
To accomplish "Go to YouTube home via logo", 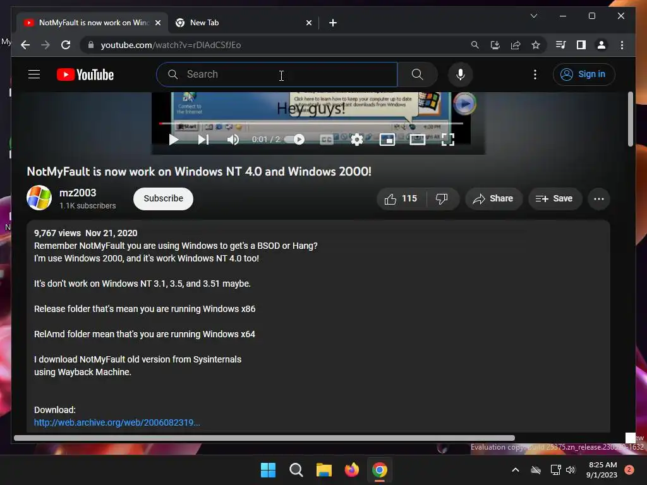I will click(85, 75).
